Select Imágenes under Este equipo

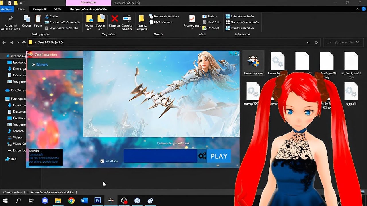tap(17, 124)
